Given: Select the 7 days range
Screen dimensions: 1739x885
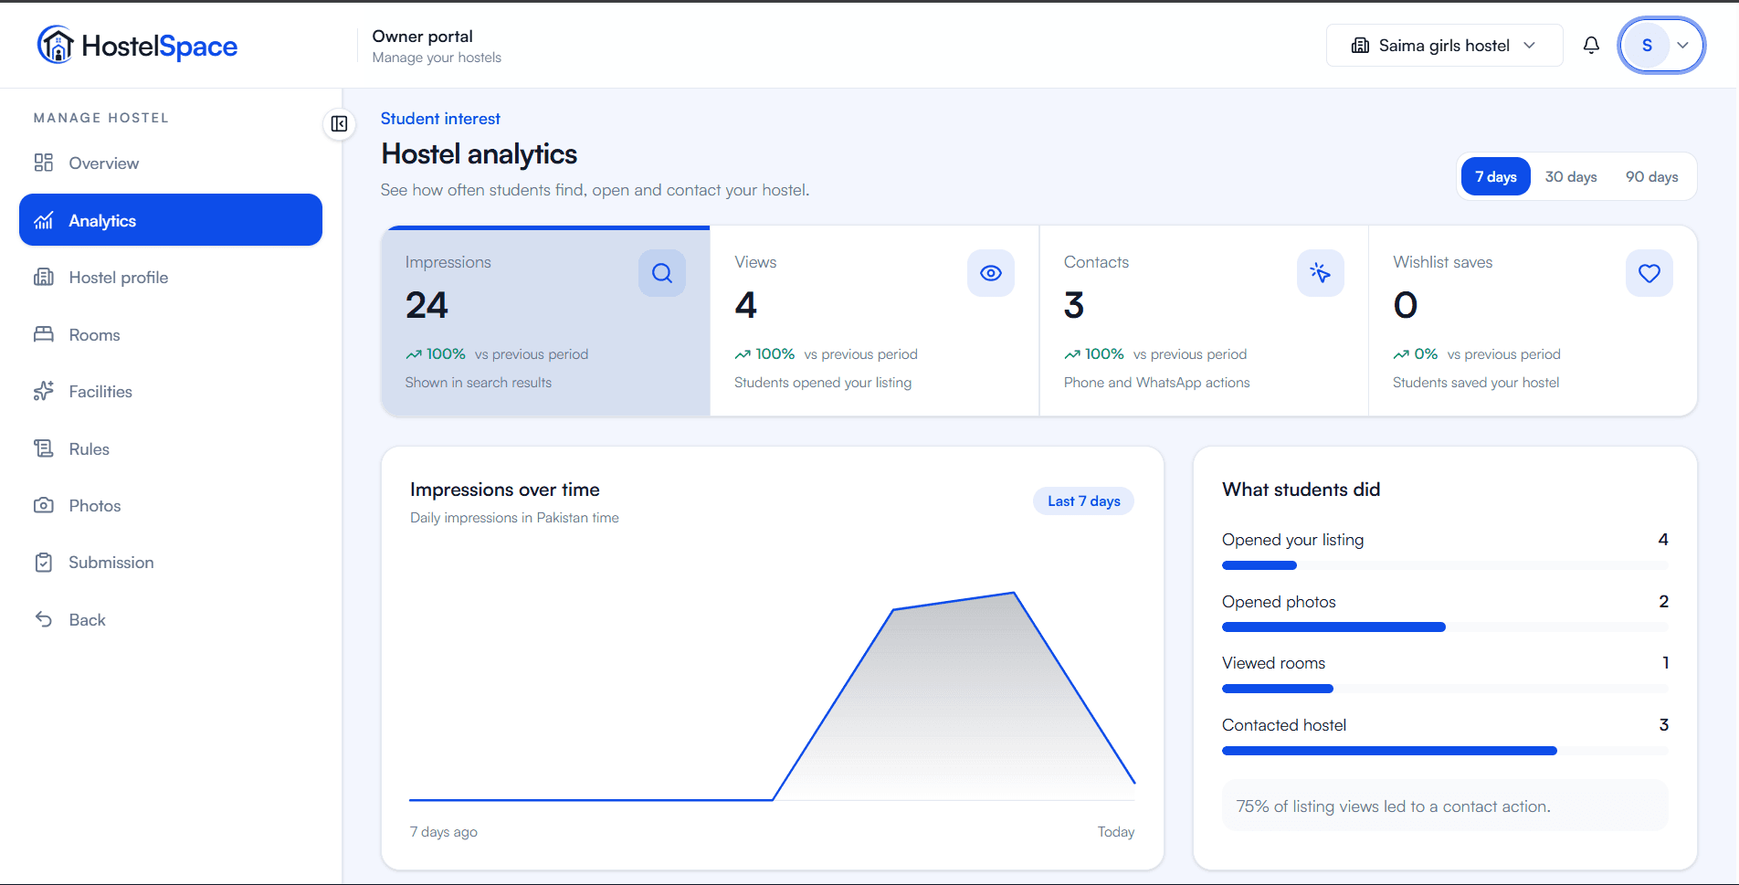Looking at the screenshot, I should coord(1496,176).
